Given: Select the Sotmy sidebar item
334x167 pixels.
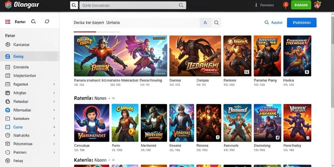Looking at the screenshot, I should [30, 56].
